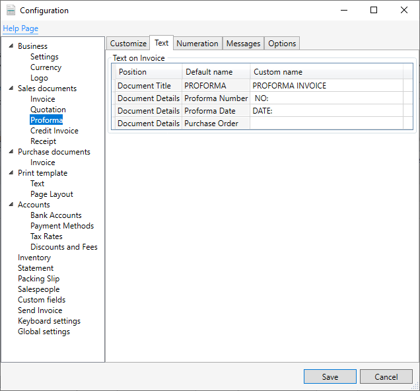Select the PROFORMA INVOICE custom name cell

click(326, 86)
